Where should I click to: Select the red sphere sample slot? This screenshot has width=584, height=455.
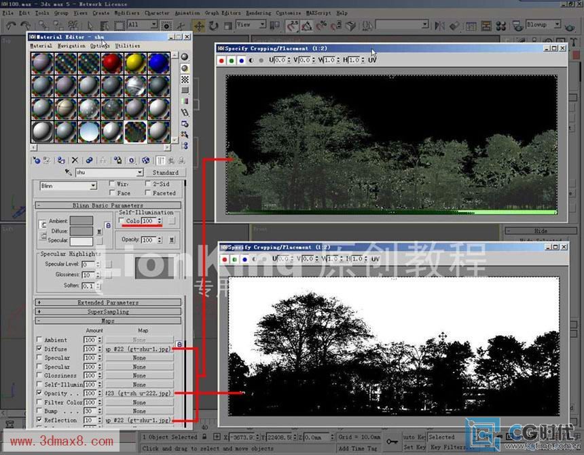pos(112,63)
